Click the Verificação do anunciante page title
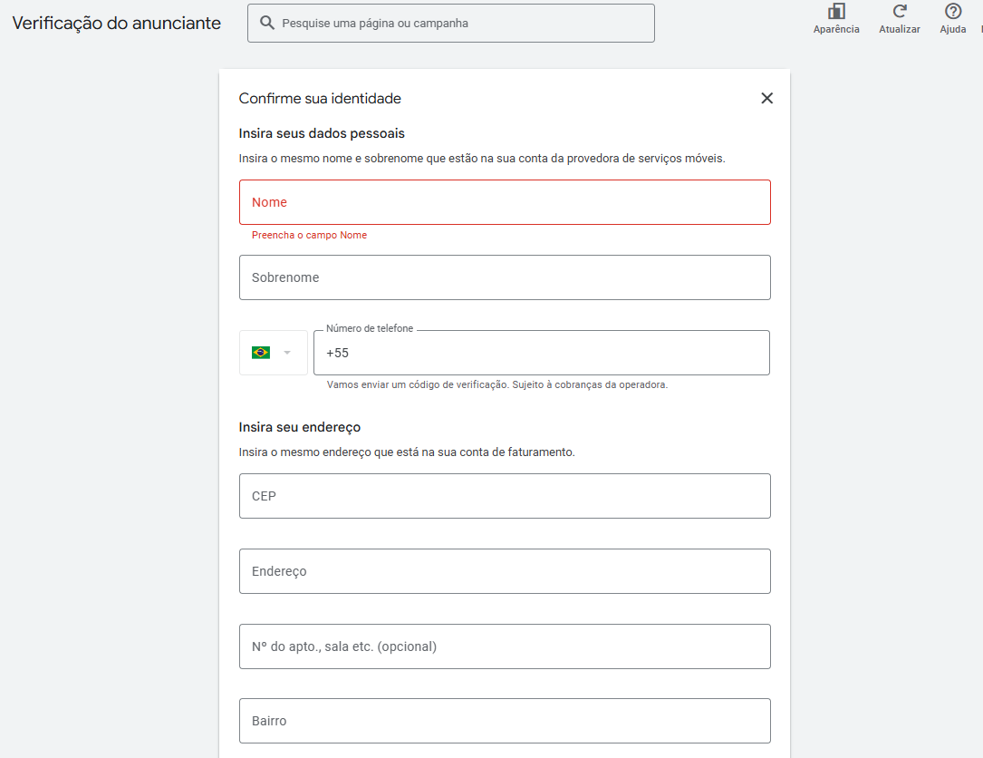This screenshot has height=758, width=983. (x=117, y=24)
